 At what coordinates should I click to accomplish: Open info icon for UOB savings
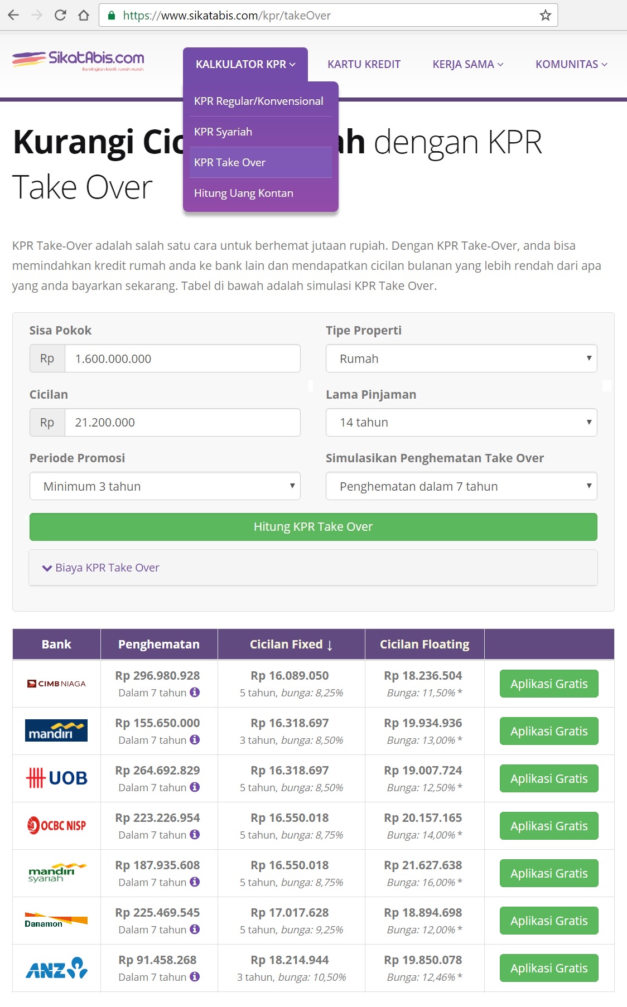pyautogui.click(x=195, y=787)
